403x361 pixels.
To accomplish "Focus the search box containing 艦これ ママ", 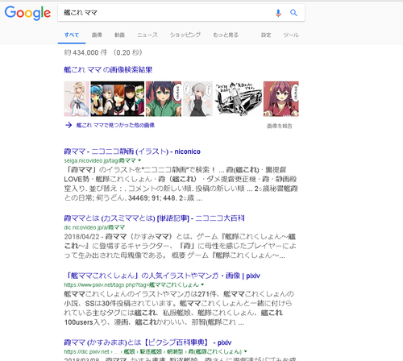I will (x=167, y=13).
